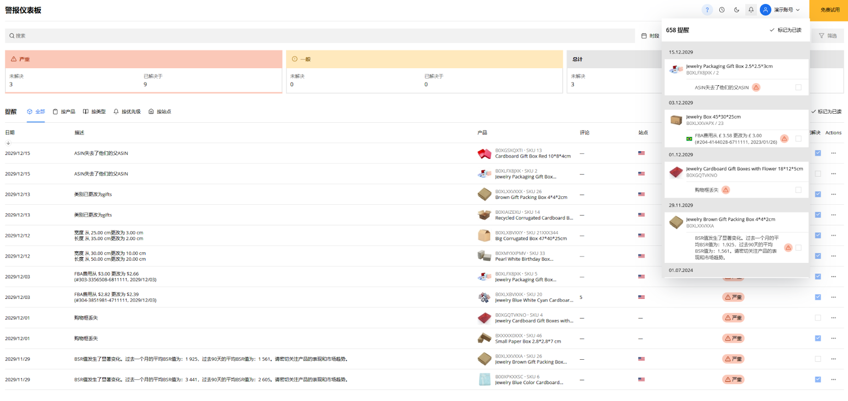Open the help question mark icon
This screenshot has width=848, height=401.
point(707,10)
